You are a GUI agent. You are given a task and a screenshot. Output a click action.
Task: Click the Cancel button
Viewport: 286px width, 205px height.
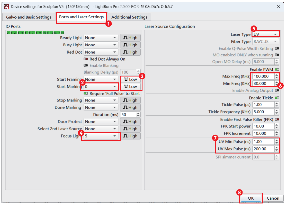point(273,198)
